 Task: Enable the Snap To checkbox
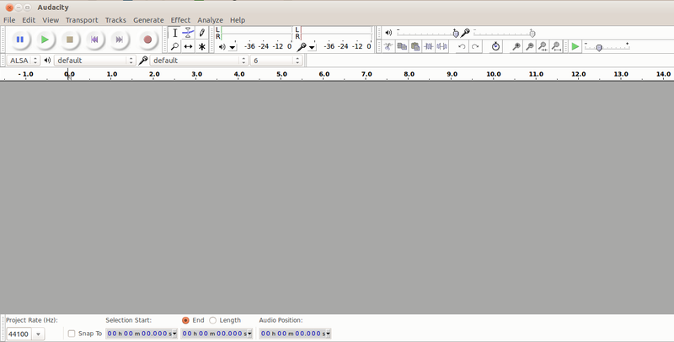click(x=72, y=334)
